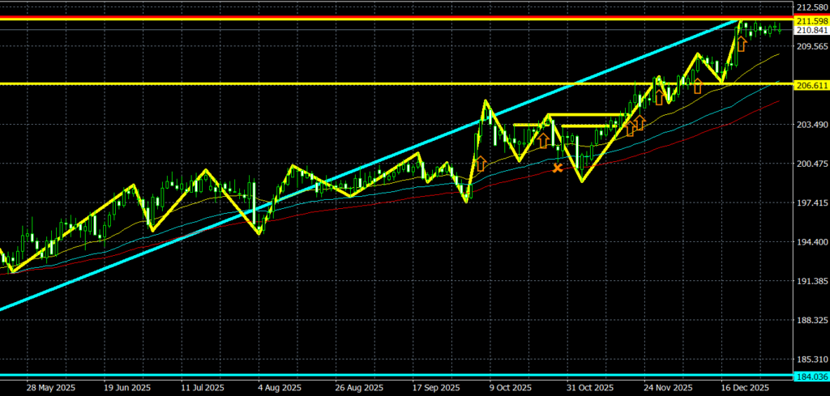Screen dimensions: 830x396
Task: Select the leftmost orange up arrow
Action: pos(479,164)
